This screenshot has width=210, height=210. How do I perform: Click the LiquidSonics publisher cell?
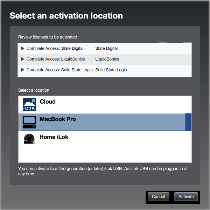point(107,59)
